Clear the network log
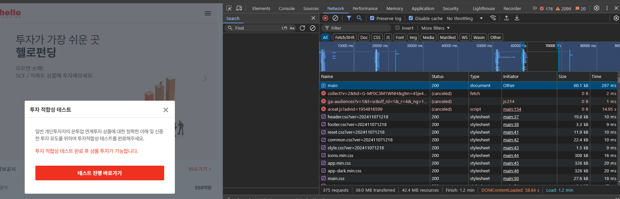This screenshot has height=199, width=620. (335, 18)
